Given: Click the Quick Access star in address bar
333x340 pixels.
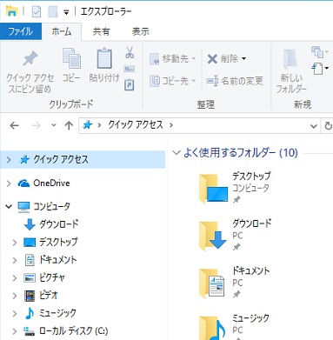Looking at the screenshot, I should pos(88,125).
